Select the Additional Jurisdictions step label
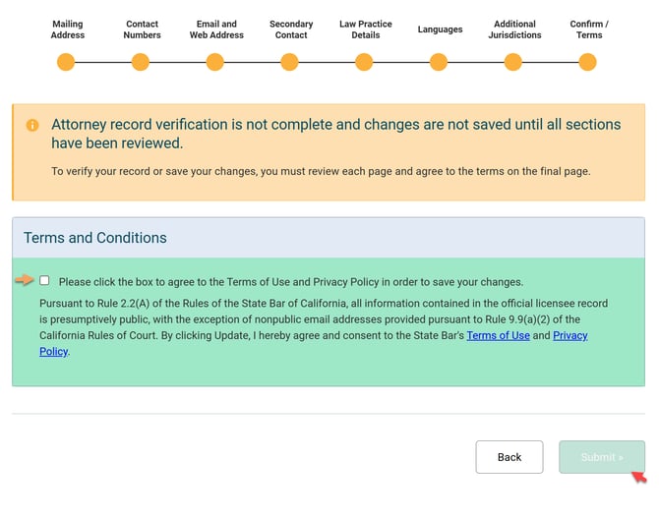 514,29
